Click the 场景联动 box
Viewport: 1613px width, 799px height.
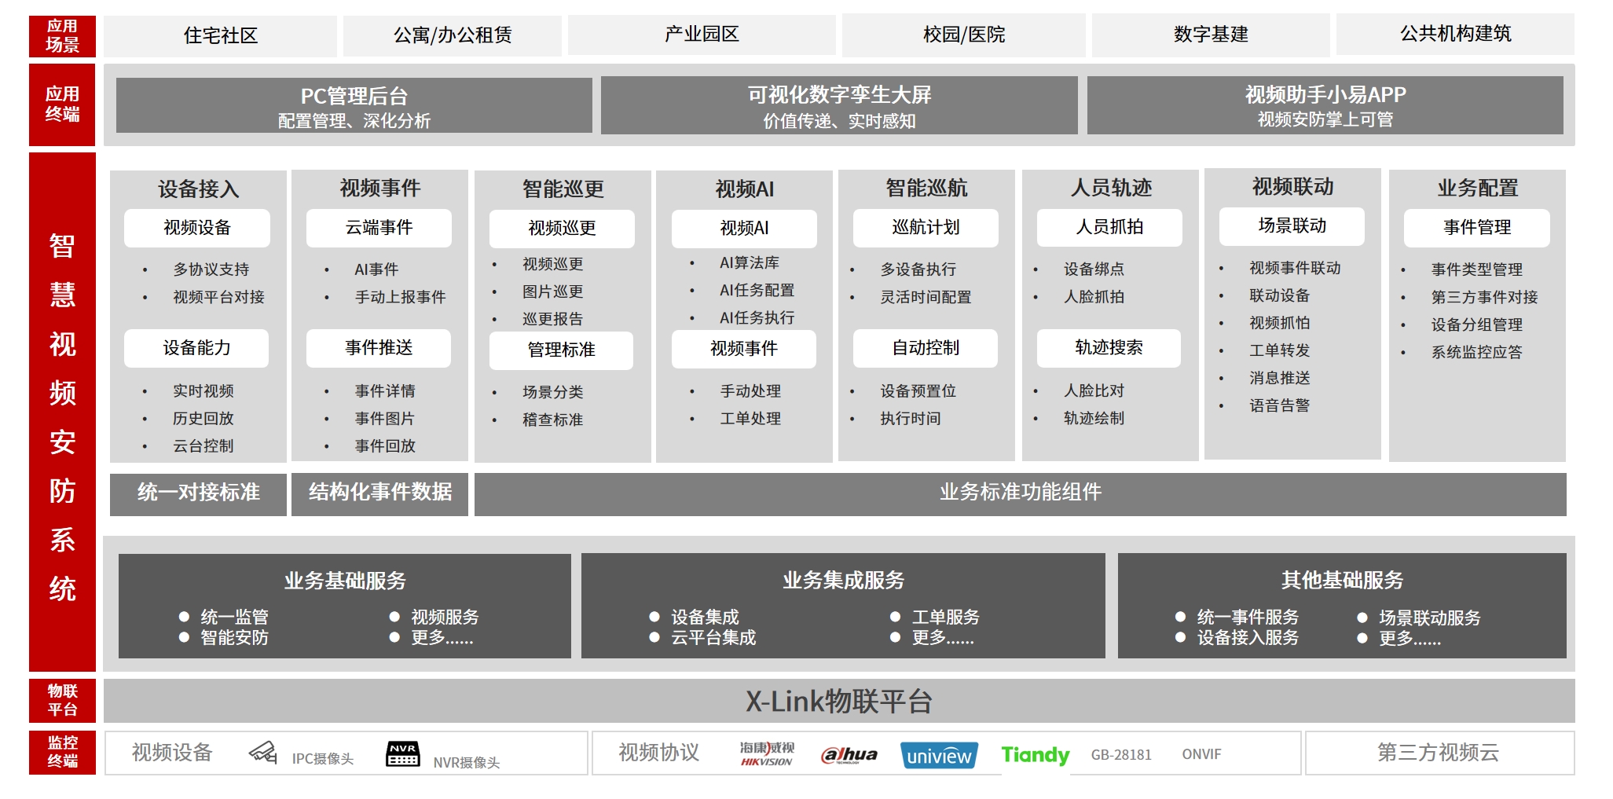tap(1292, 226)
